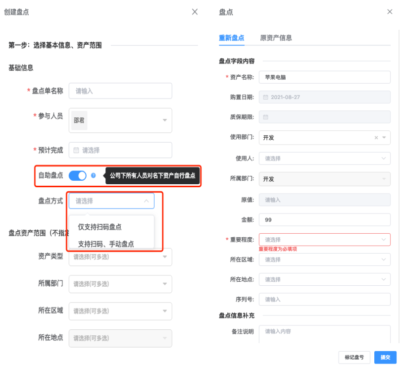The height and width of the screenshot is (366, 400).
Task: Click calendar icon in 预计完成 field
Action: (76, 150)
